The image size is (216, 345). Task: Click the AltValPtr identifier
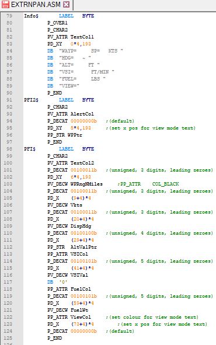(83, 247)
